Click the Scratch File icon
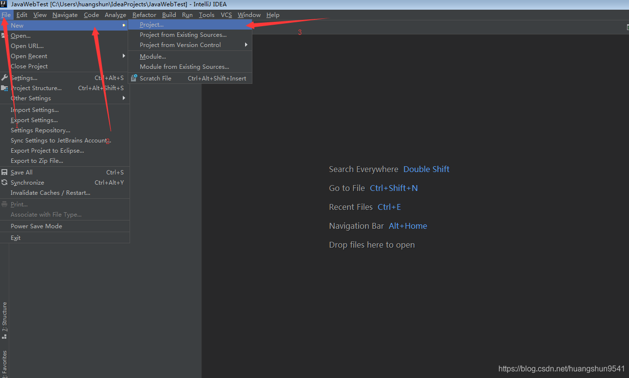Viewport: 629px width, 378px height. point(134,78)
